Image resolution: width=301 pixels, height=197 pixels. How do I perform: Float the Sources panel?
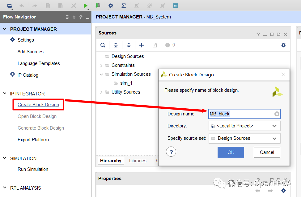point(278,34)
